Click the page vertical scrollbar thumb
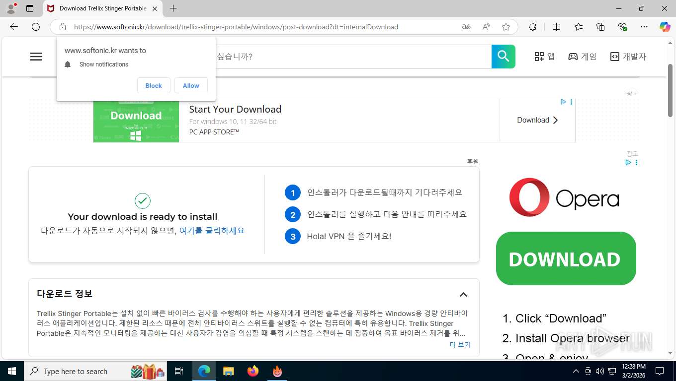 click(x=670, y=90)
